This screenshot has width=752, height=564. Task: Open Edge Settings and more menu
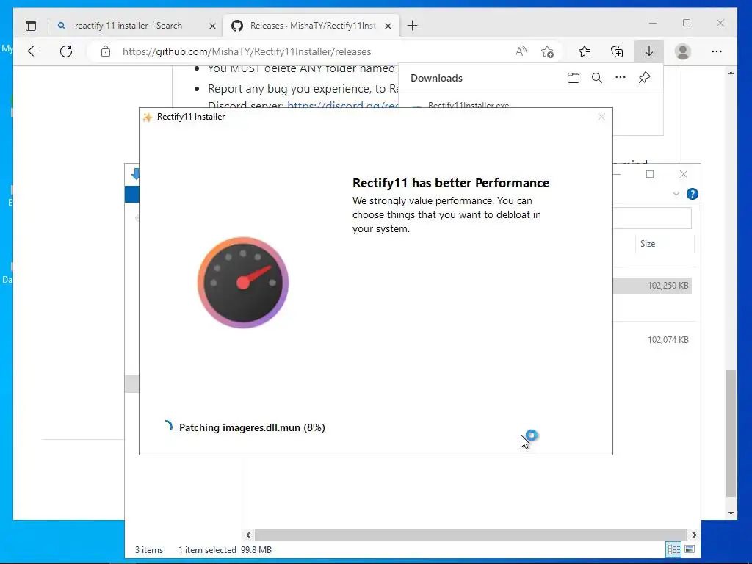point(717,51)
